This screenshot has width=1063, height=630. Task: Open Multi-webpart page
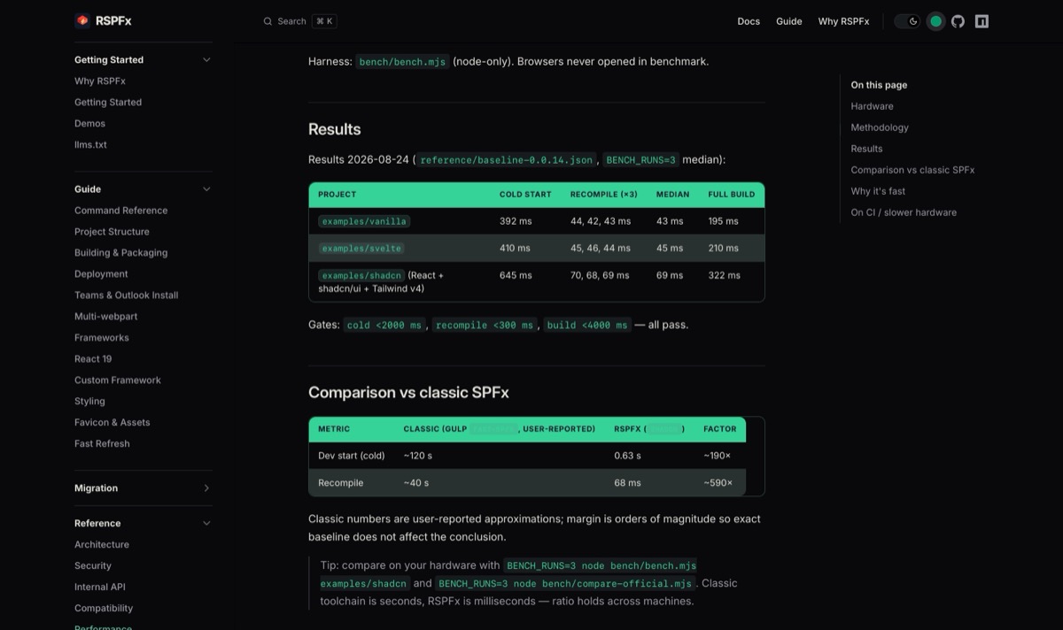tap(105, 317)
